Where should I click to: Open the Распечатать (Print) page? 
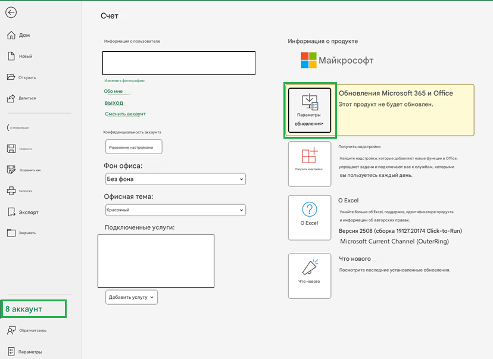point(20,191)
